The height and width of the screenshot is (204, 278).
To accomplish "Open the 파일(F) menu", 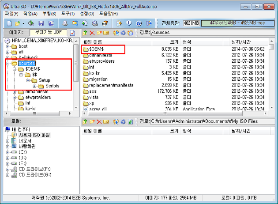I will point(11,14).
